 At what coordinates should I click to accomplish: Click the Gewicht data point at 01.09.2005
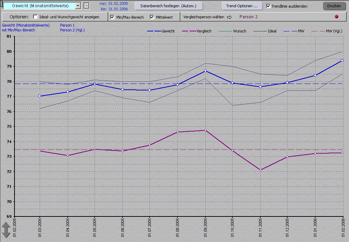(205, 71)
